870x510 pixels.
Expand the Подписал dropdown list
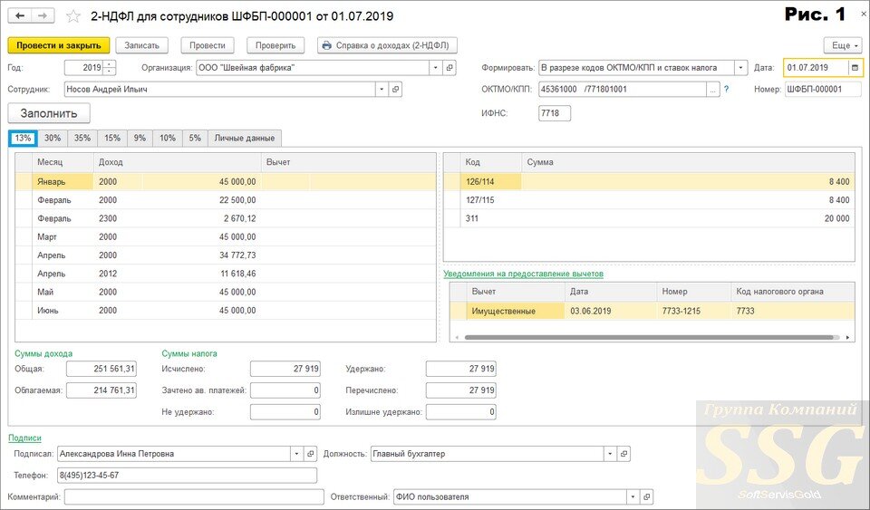(296, 454)
